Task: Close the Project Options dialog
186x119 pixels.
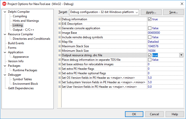Action: (x=182, y=4)
